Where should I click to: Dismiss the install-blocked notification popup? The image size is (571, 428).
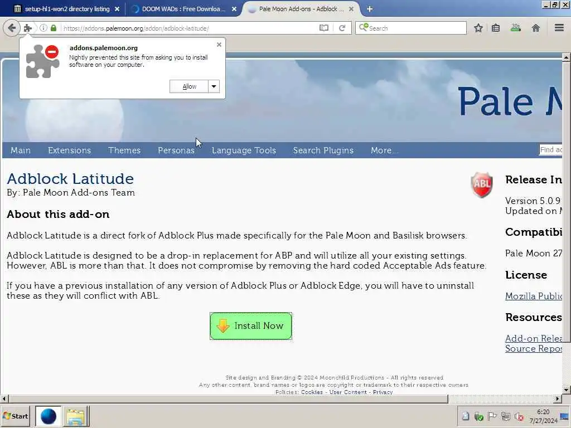click(x=219, y=45)
